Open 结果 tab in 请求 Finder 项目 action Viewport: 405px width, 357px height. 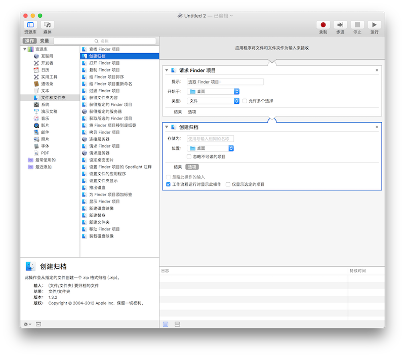point(178,112)
